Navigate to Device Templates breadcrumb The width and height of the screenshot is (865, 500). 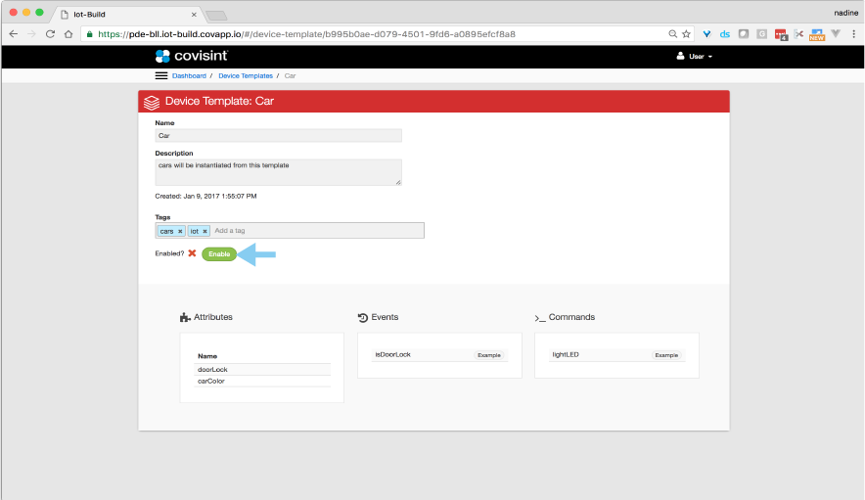(x=244, y=75)
